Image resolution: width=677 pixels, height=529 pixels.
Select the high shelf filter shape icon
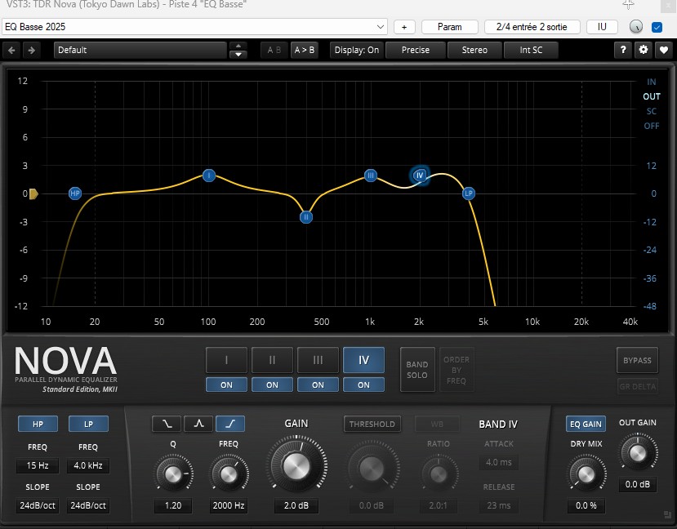(x=230, y=424)
